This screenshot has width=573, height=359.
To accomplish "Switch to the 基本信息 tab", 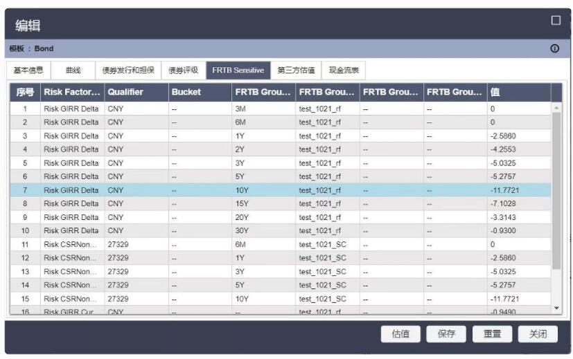I will coord(29,70).
